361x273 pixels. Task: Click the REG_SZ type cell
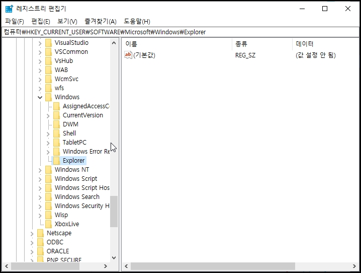[x=245, y=55]
